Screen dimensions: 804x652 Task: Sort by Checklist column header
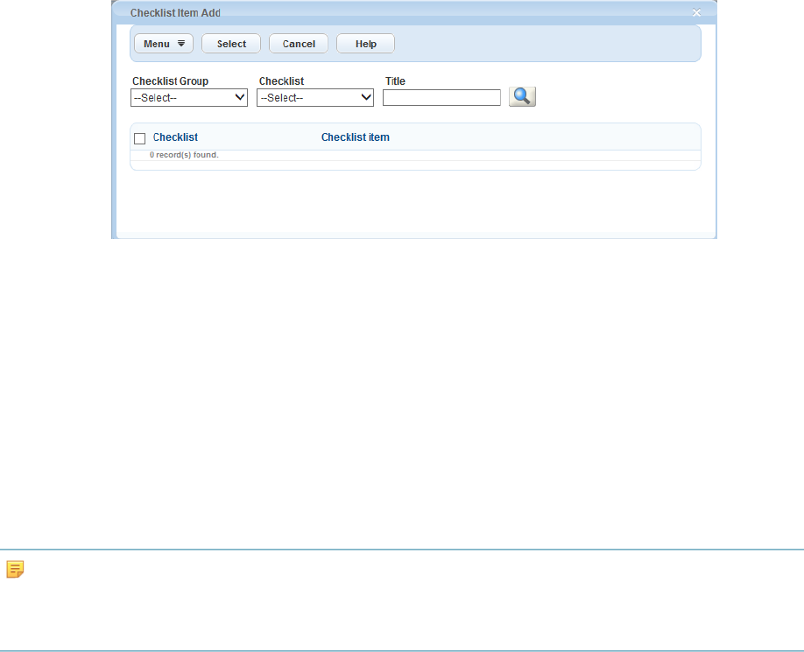tap(175, 137)
